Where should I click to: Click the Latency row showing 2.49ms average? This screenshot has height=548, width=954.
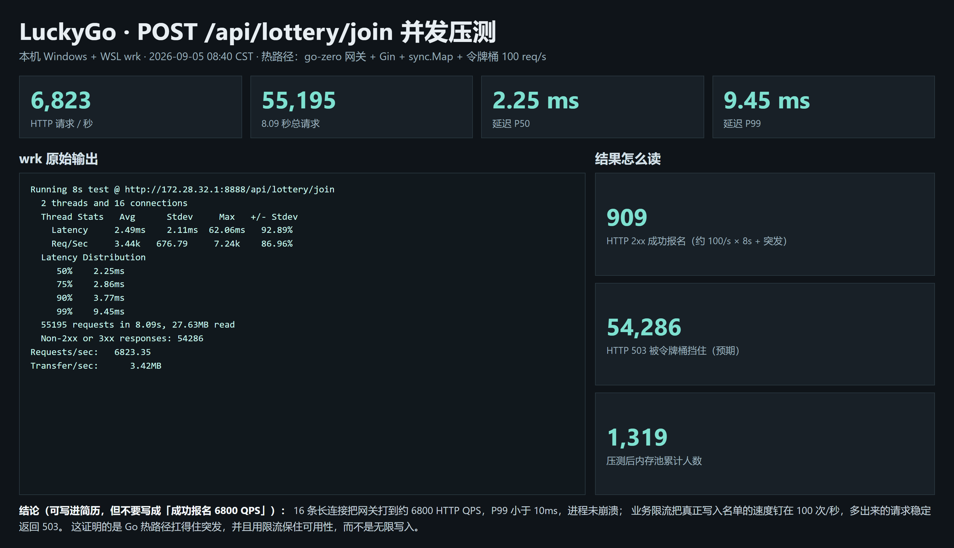tap(172, 230)
